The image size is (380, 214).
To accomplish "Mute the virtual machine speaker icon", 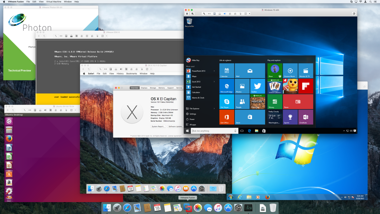I will click(x=225, y=13).
